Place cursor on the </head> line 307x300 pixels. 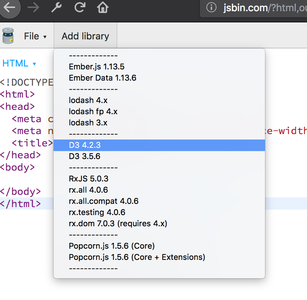click(20, 155)
